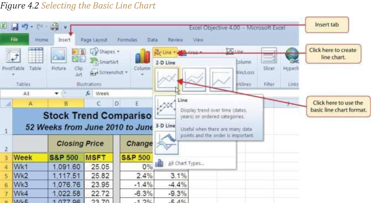Viewport: 372px width, 203px height.
Task: Click the Wk1 cell
Action: pos(30,167)
